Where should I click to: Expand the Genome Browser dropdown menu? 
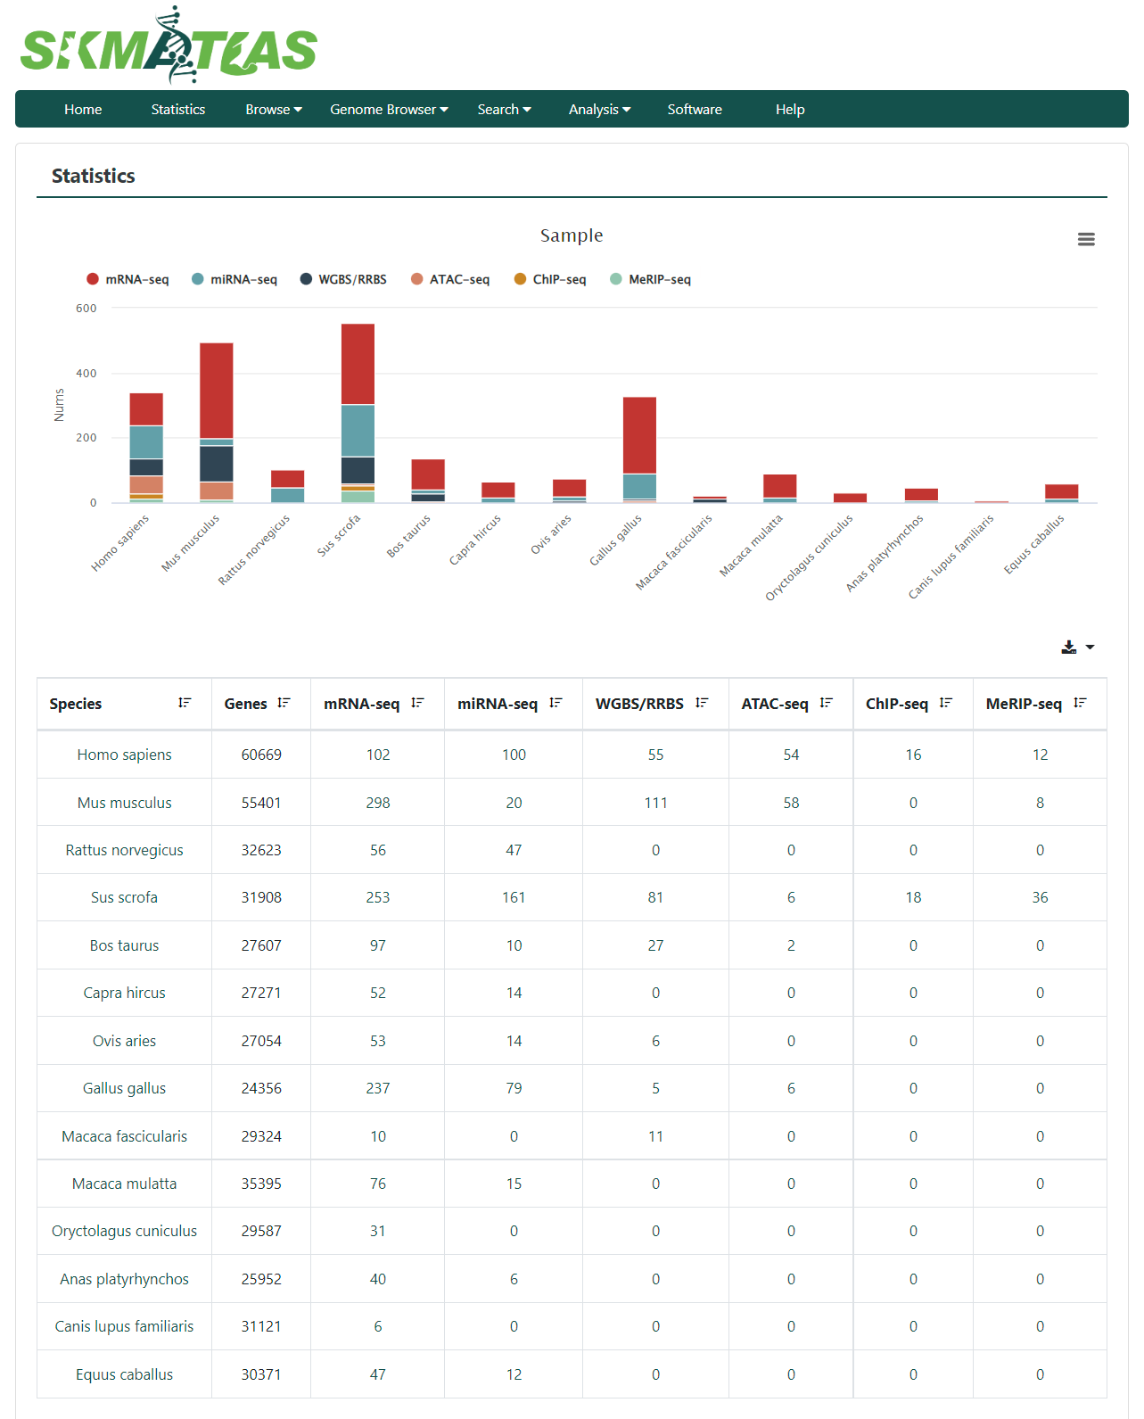389,109
